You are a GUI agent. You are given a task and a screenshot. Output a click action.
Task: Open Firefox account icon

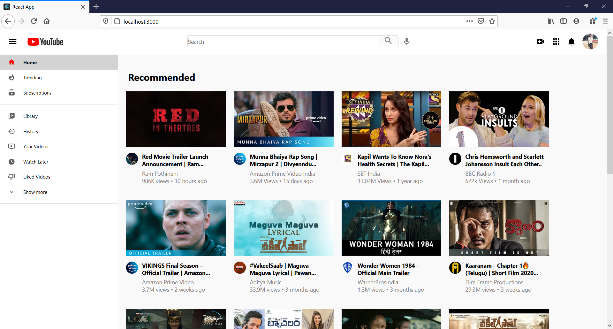tap(576, 21)
